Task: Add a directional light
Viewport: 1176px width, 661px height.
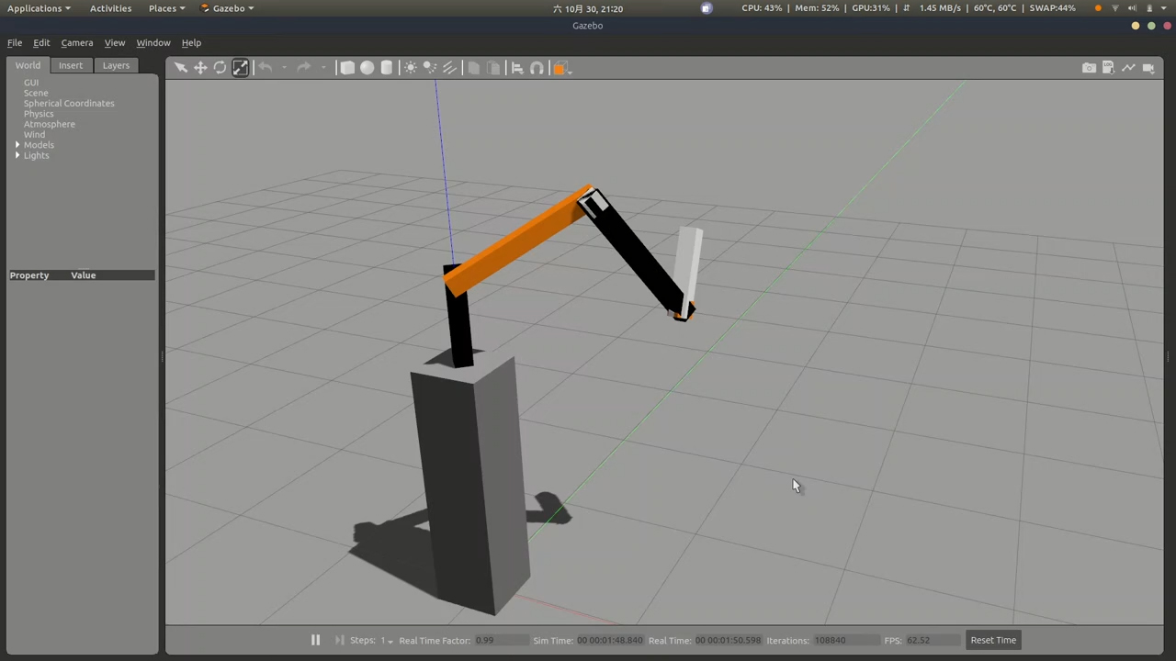Action: pos(449,68)
